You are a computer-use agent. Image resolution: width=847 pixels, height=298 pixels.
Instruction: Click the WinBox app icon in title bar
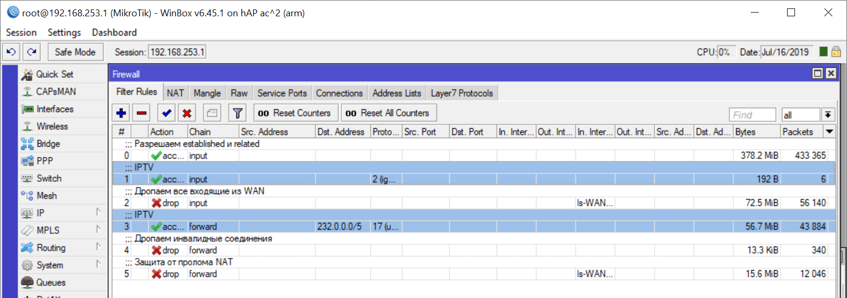[x=13, y=12]
